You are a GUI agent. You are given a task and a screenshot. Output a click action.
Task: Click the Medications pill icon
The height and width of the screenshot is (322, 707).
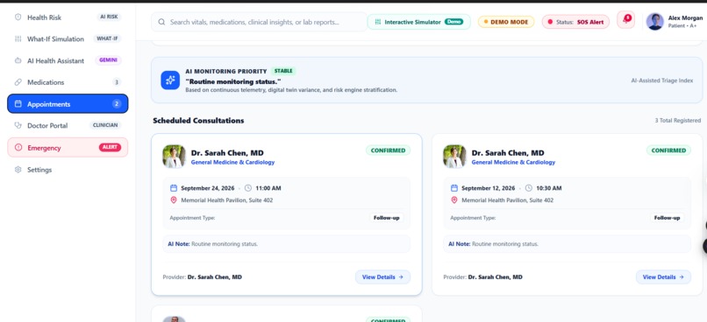pos(18,82)
